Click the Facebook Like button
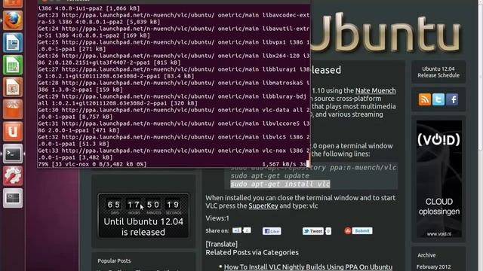The width and height of the screenshot is (483, 271). [x=272, y=231]
